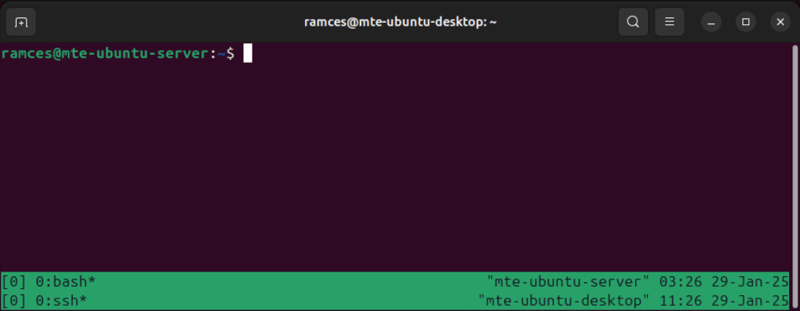Select the 0:bash* tmux window entry
Viewport: 800px width, 311px height.
[x=66, y=281]
